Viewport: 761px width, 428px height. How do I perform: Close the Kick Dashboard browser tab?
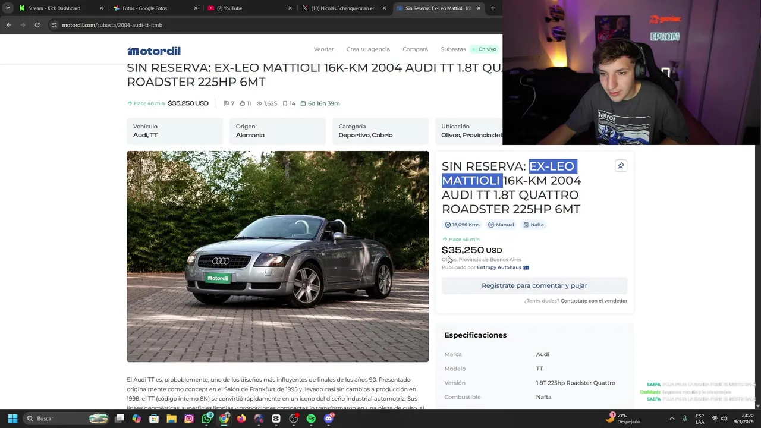click(101, 8)
